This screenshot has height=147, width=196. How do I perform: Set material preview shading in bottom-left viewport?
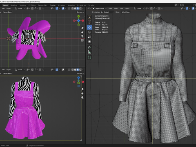tap(78, 70)
